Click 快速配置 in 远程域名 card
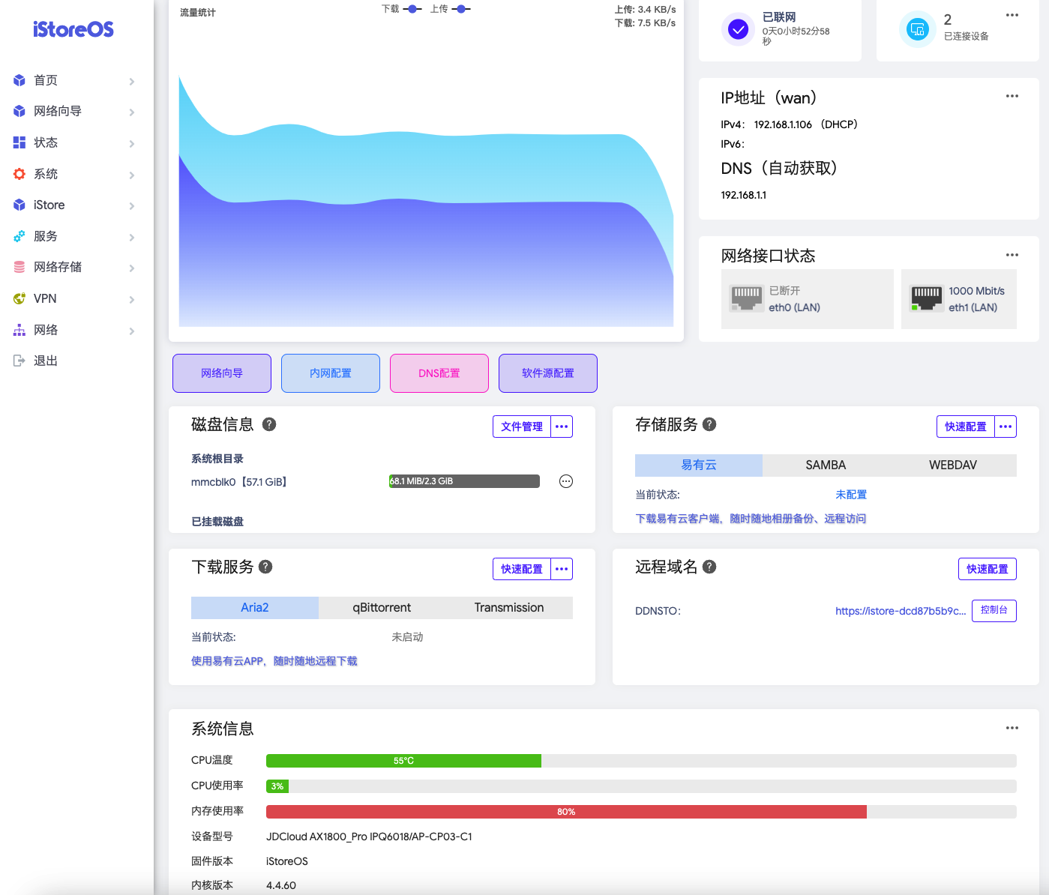The image size is (1049, 895). click(988, 569)
